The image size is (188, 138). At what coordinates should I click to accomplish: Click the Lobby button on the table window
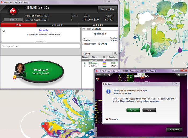[185, 75]
